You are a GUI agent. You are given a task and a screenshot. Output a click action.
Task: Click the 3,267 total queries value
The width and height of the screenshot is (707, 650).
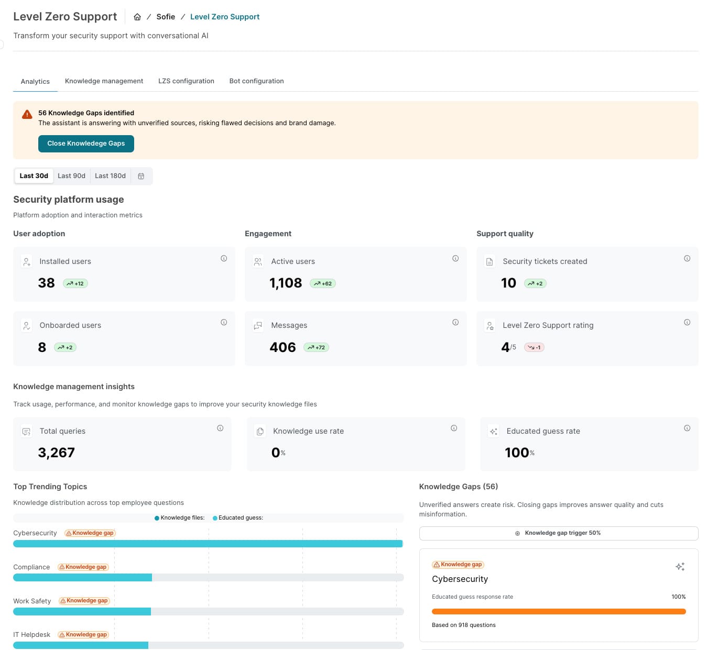[57, 453]
